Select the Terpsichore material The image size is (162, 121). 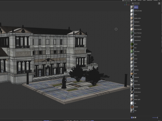pos(136,40)
